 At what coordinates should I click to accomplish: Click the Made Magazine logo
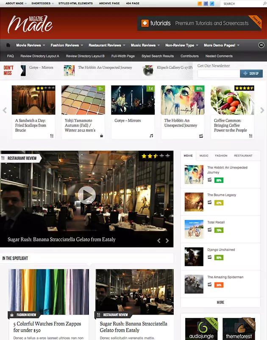(30, 24)
